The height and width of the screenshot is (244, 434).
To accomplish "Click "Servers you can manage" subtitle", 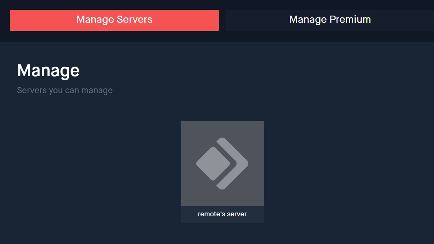I will [x=65, y=91].
